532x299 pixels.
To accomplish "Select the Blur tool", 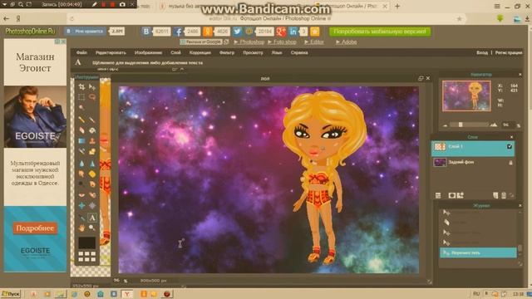I will pyautogui.click(x=81, y=164).
